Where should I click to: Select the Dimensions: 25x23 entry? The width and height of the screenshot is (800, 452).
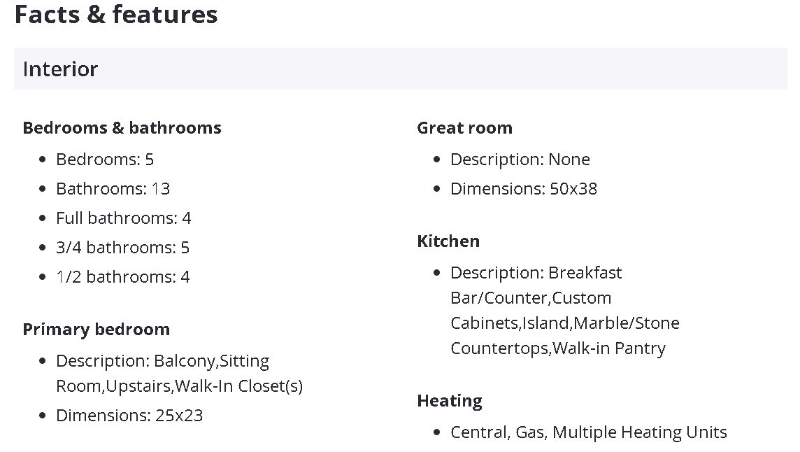[129, 416]
